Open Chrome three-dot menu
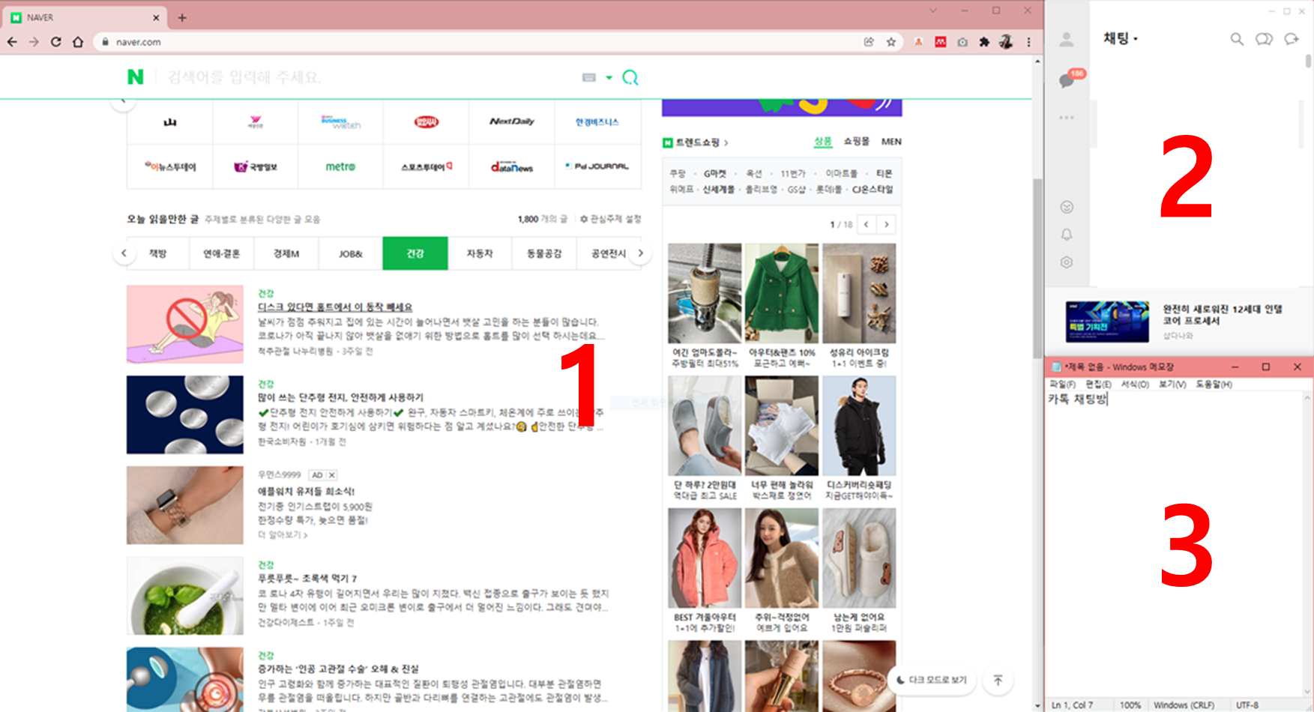This screenshot has height=712, width=1314. coord(1028,42)
